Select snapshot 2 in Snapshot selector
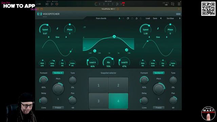This screenshot has height=122, width=217. click(x=118, y=85)
